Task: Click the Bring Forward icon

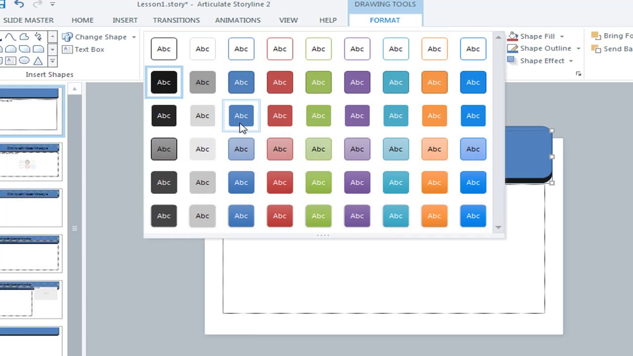Action: [596, 36]
